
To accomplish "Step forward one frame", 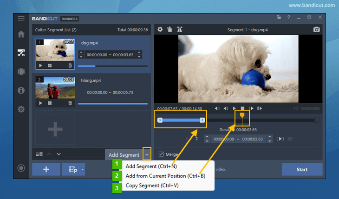I will pos(251,108).
